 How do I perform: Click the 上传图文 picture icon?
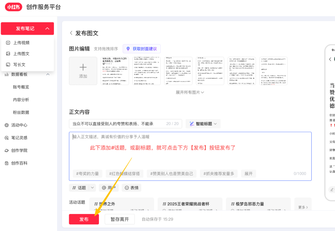[x=8, y=54]
